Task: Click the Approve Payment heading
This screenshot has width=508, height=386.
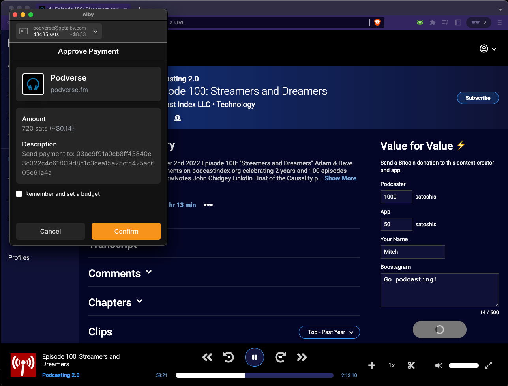Action: click(88, 51)
